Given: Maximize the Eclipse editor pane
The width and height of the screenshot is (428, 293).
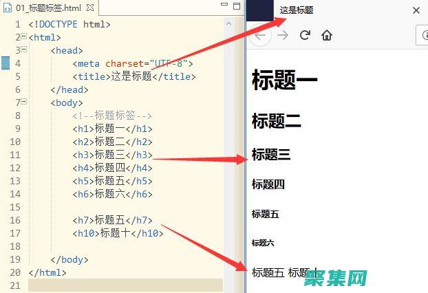Looking at the screenshot, I should pos(237,6).
